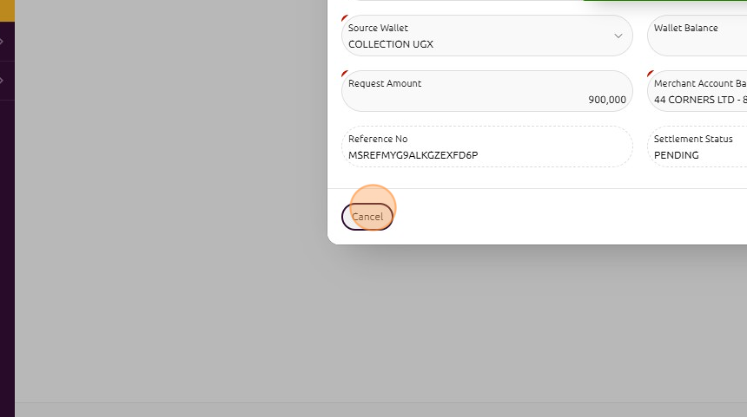Screen dimensions: 747x417
Task: Select the COLLECTION UGX wallet value
Action: (391, 44)
